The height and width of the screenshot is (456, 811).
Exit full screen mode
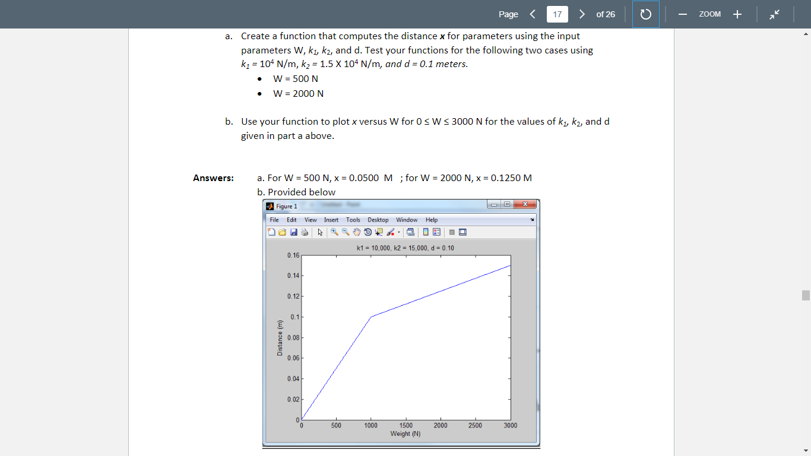[774, 14]
